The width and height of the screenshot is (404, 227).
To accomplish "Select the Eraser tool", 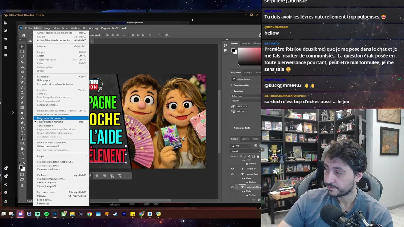I will pyautogui.click(x=22, y=102).
